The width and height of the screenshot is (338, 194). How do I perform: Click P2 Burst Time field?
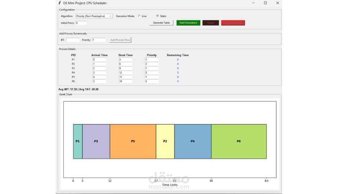125,64
